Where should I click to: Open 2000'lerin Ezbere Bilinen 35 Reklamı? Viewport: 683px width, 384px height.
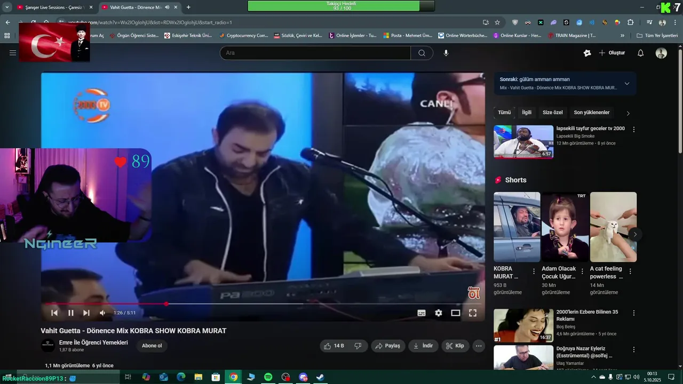pos(587,315)
